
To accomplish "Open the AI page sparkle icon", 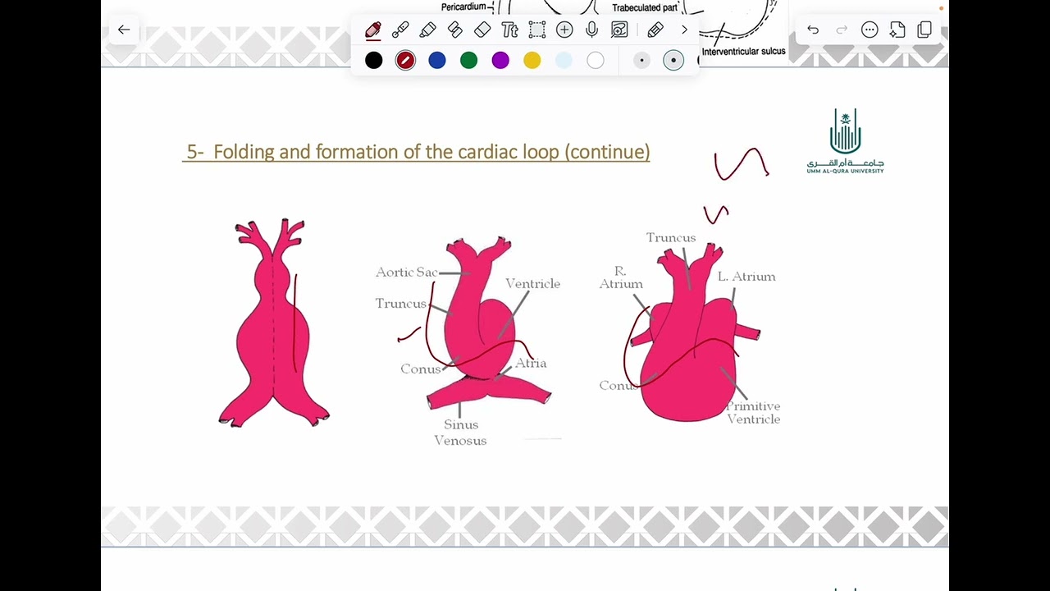I will pyautogui.click(x=897, y=30).
